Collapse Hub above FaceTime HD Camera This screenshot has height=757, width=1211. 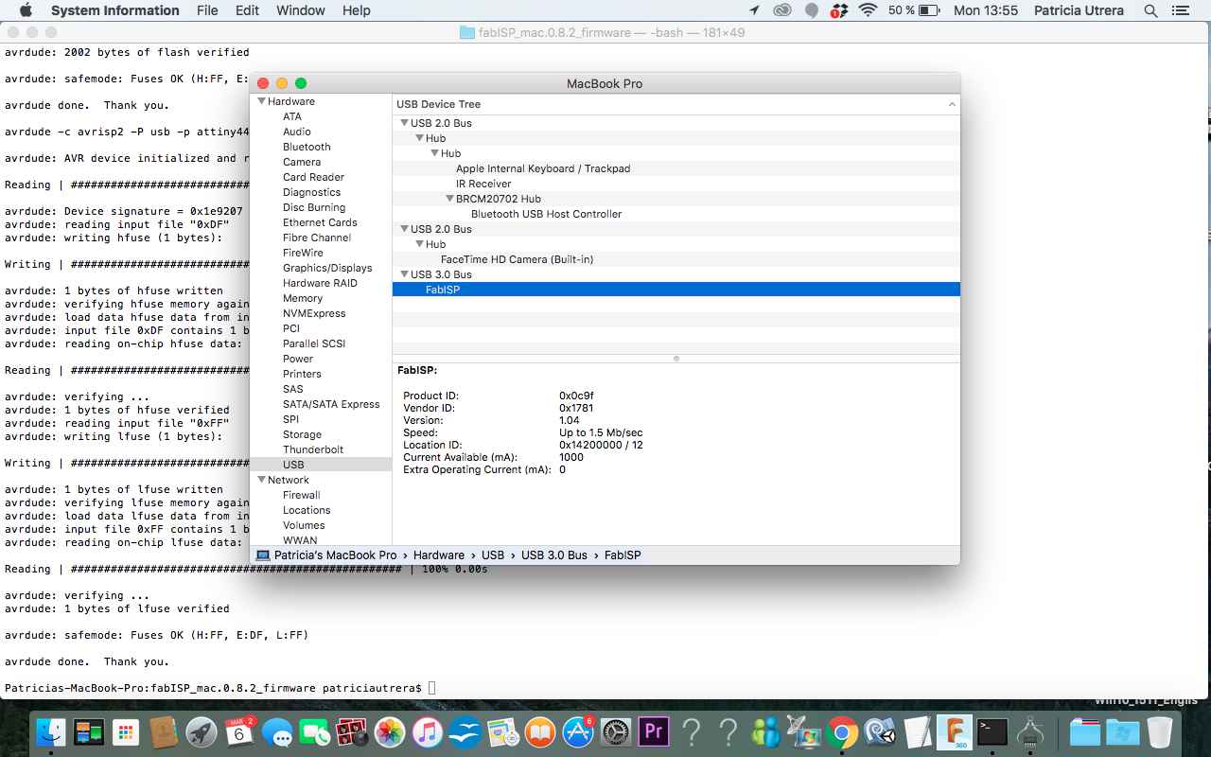419,244
